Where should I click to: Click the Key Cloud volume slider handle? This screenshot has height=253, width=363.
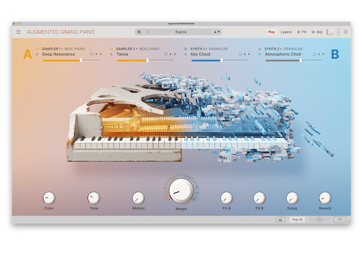coord(222,60)
